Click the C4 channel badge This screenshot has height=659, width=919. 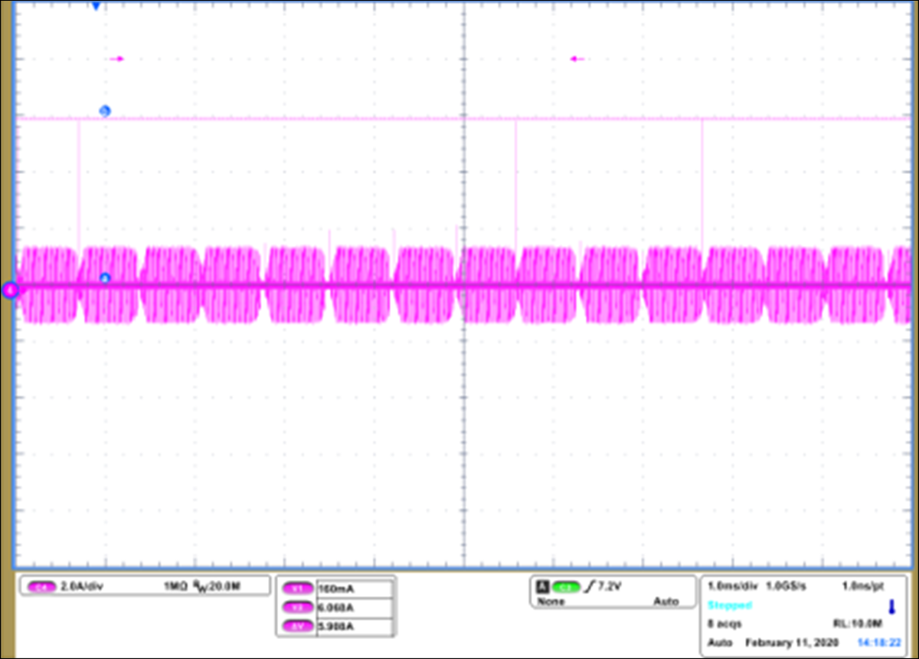click(x=40, y=586)
